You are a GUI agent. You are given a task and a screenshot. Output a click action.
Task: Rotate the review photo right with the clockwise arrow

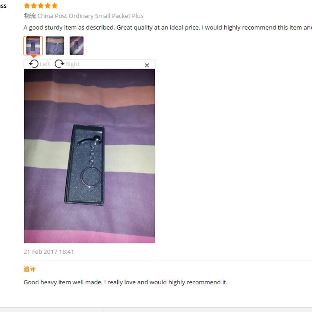click(59, 64)
